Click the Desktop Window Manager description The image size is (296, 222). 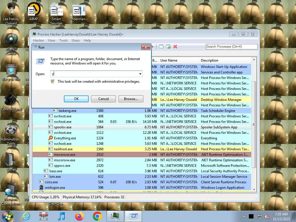(221, 100)
